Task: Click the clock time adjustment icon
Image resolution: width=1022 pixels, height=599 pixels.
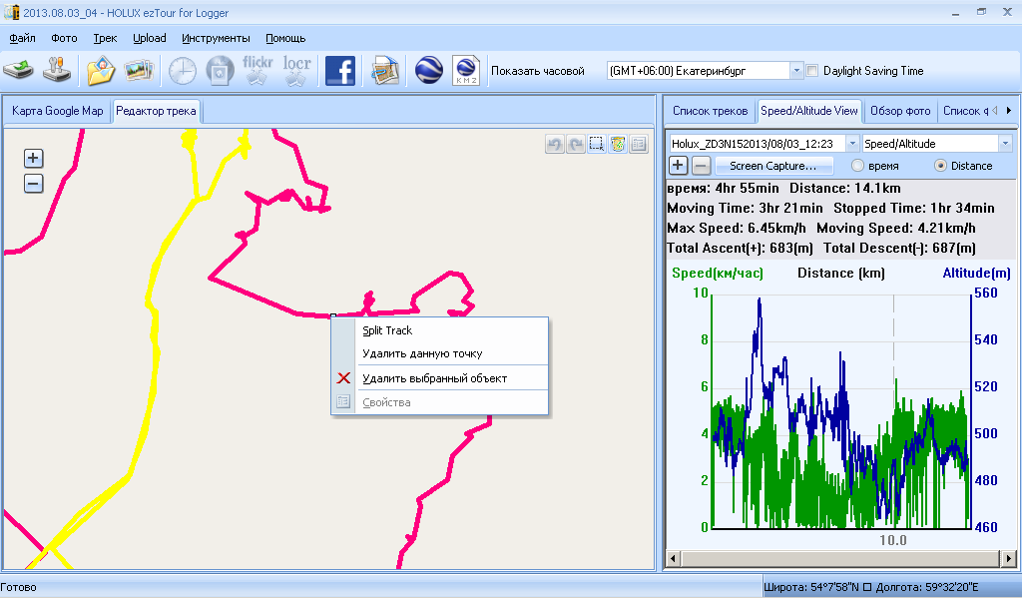Action: point(183,71)
